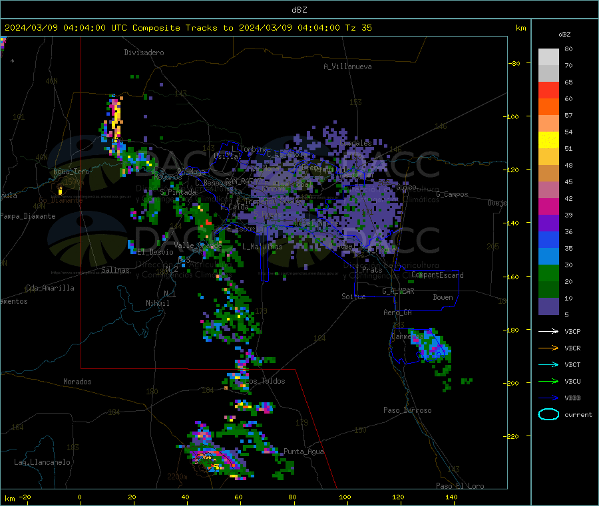Click the yellow storm cell near Agua_Toro

pyautogui.click(x=60, y=190)
